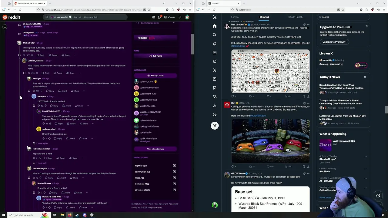Downvote Goldfish_Muncher's comment with 293 points
This screenshot has width=388, height=218.
point(37,73)
